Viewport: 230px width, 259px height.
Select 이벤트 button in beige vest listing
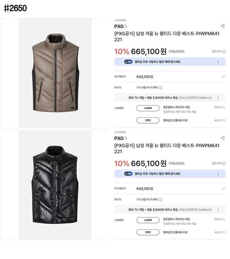tap(148, 121)
